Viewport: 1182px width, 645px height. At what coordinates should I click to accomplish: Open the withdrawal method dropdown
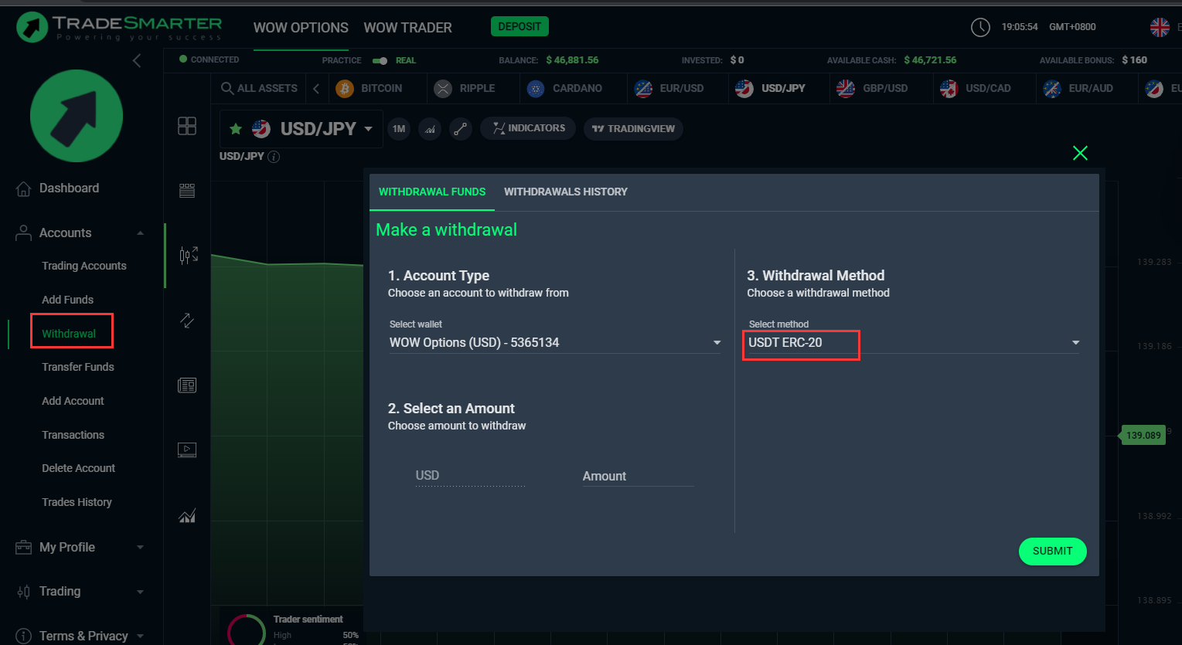click(913, 343)
